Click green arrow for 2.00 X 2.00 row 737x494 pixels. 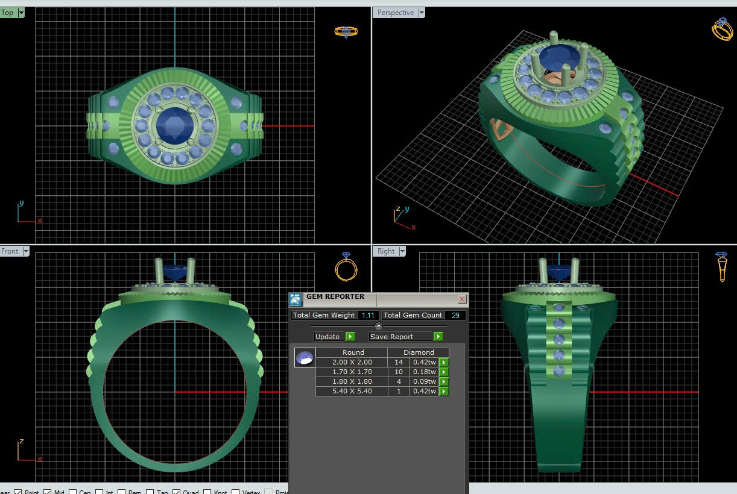[x=444, y=363]
